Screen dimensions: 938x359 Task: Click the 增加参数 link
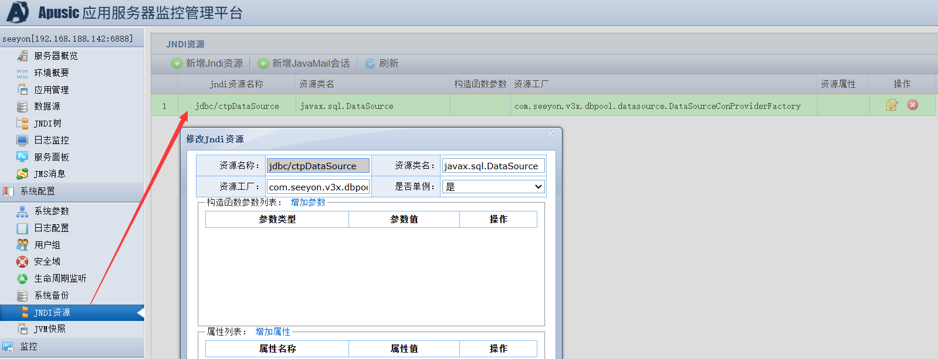tap(308, 202)
